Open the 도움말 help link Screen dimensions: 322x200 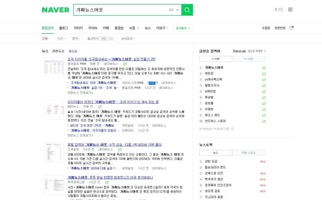point(266,28)
